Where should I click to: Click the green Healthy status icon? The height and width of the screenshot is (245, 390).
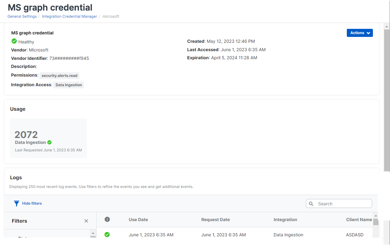[x=14, y=41]
